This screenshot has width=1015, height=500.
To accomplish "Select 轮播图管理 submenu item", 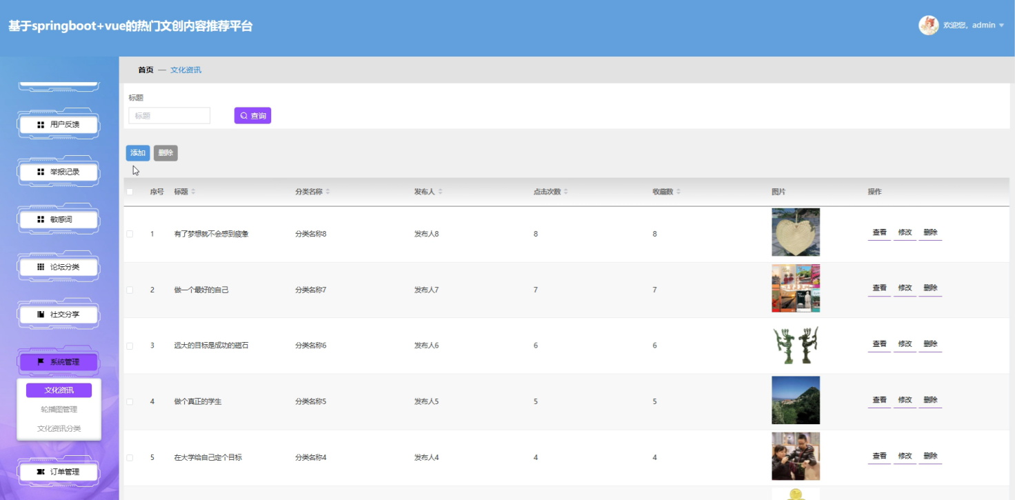I will pos(59,409).
